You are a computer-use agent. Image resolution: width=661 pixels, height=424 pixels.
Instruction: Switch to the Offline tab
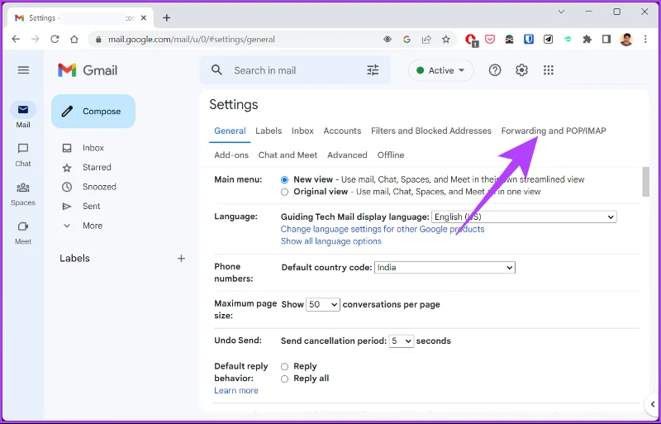(x=391, y=155)
